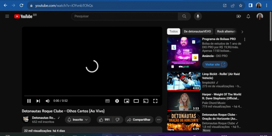Image resolution: width=272 pixels, height=136 pixels.
Task: Open Harper Weight Of The World thumbnail
Action: click(x=184, y=102)
